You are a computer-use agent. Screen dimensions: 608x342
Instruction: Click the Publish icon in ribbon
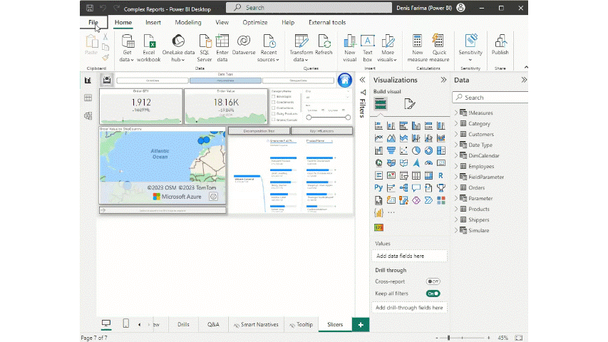pos(500,41)
